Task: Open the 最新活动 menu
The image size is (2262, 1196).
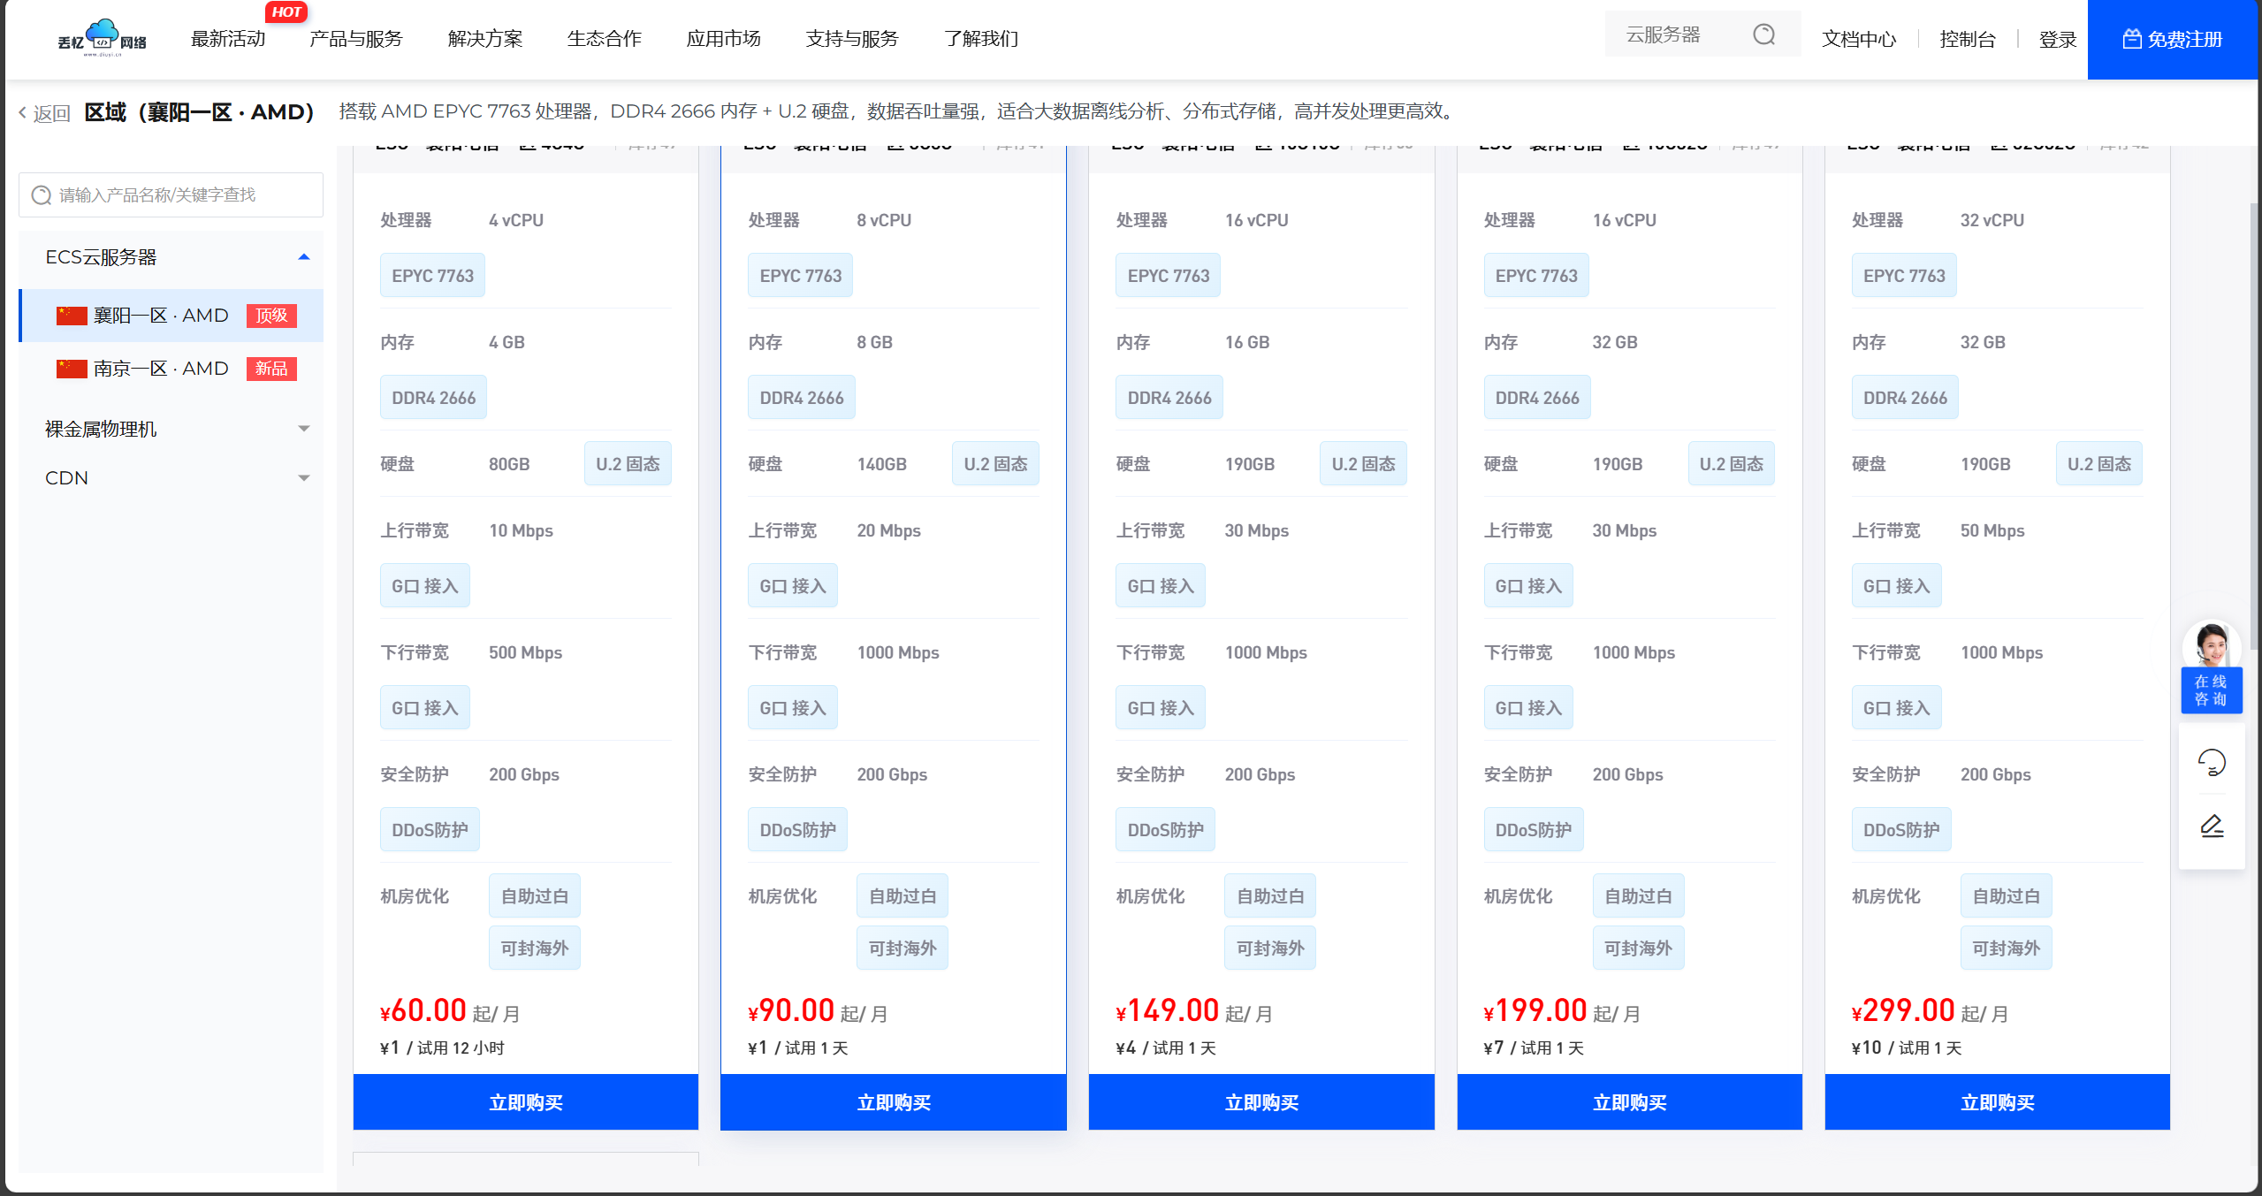Action: [228, 39]
